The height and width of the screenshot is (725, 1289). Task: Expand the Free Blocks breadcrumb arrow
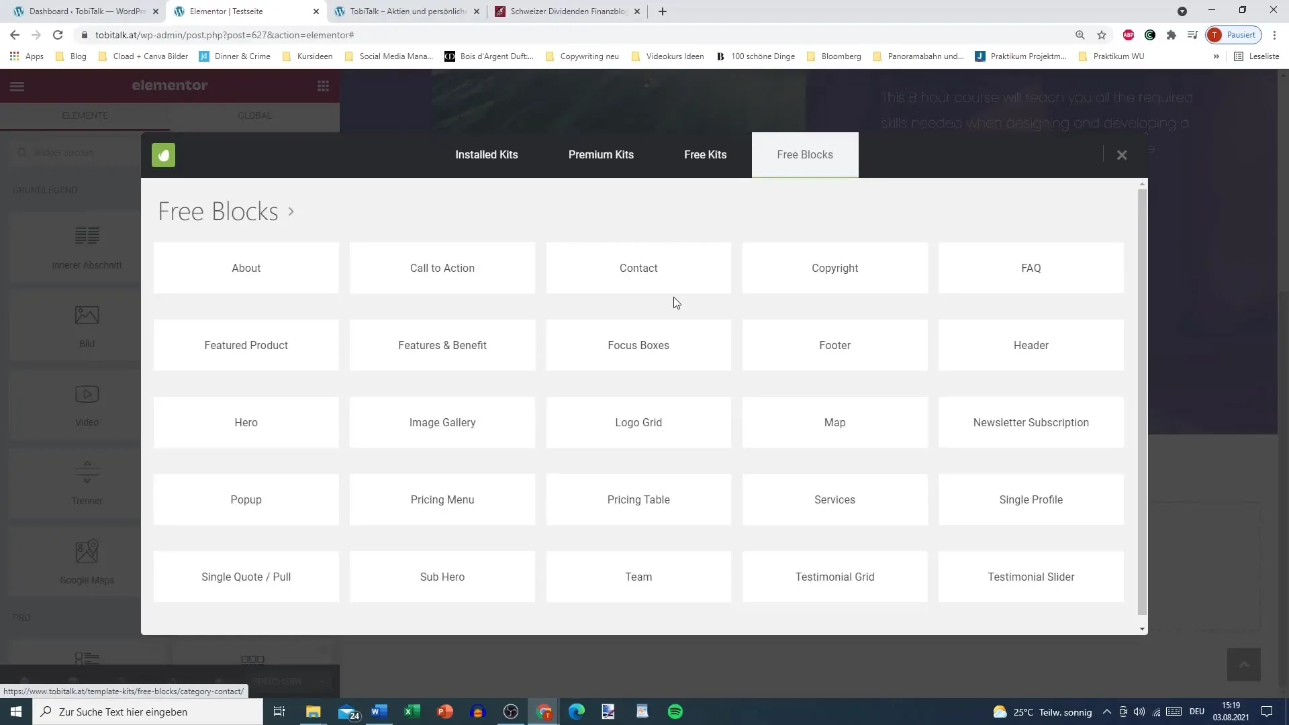pos(291,210)
